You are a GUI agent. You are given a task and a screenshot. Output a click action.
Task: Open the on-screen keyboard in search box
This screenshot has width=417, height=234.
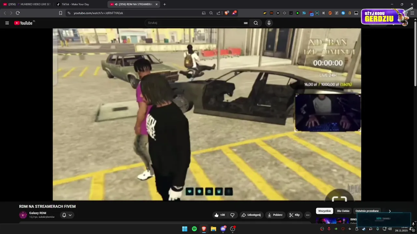click(x=246, y=23)
